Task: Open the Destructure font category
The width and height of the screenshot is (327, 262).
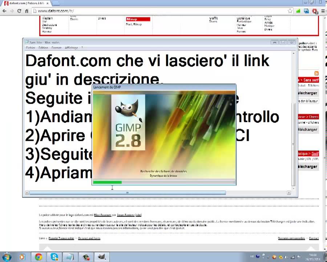Action: [49, 25]
